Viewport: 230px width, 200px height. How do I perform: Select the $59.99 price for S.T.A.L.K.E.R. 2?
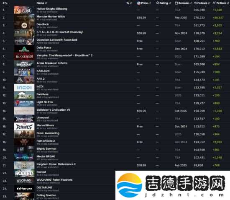pyautogui.click(x=141, y=33)
